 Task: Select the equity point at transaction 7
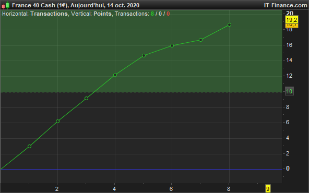(x=200, y=40)
